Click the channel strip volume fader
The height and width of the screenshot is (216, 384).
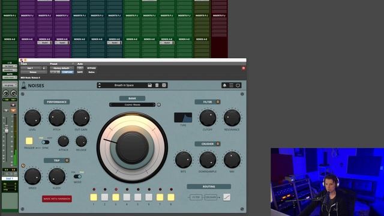click(7, 130)
